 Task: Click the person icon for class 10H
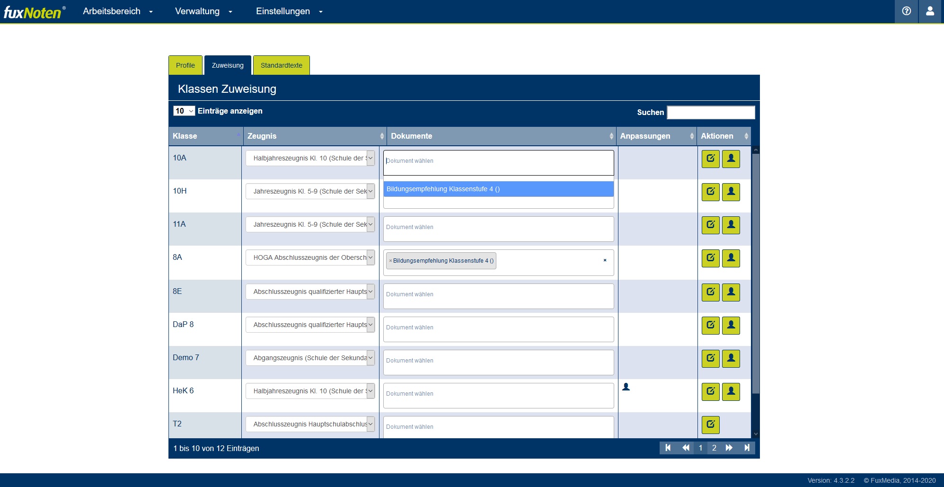point(731,192)
